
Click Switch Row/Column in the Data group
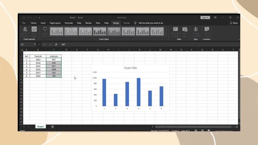(x=175, y=32)
